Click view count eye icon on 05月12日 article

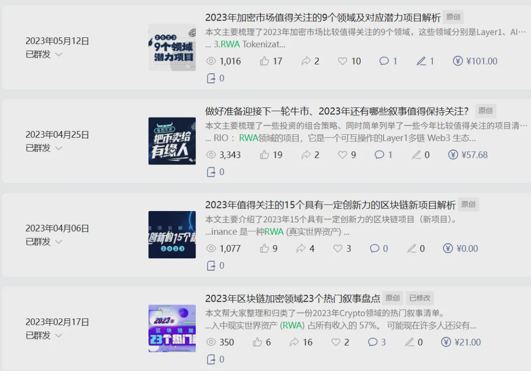coord(210,61)
